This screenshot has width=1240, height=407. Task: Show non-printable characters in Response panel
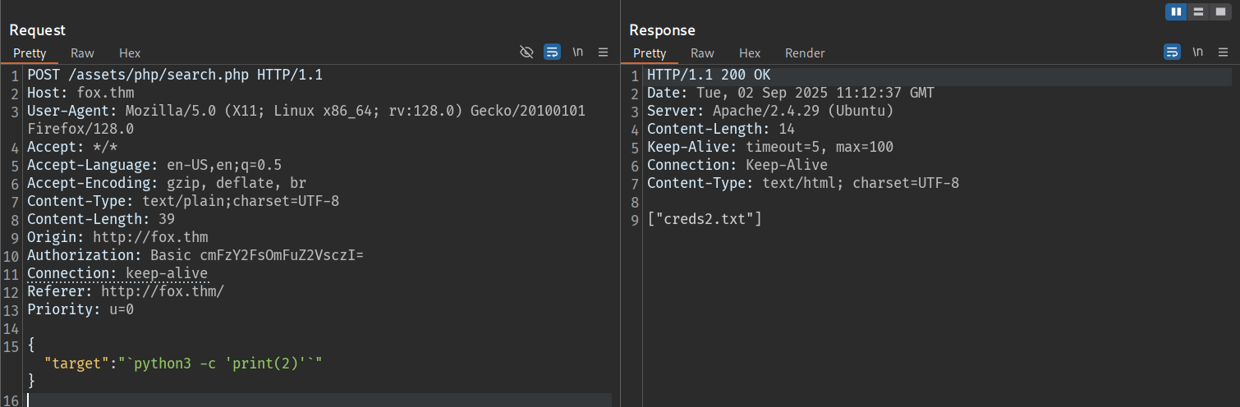(1198, 52)
